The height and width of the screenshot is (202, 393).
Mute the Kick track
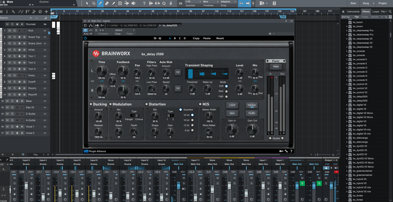[x=10, y=31]
